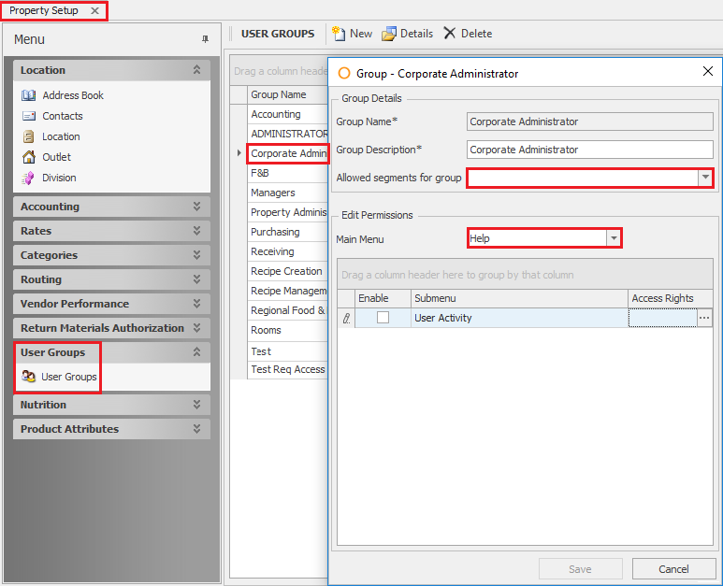Switch to the Property Setup tab
This screenshot has height=586, width=723.
point(45,10)
